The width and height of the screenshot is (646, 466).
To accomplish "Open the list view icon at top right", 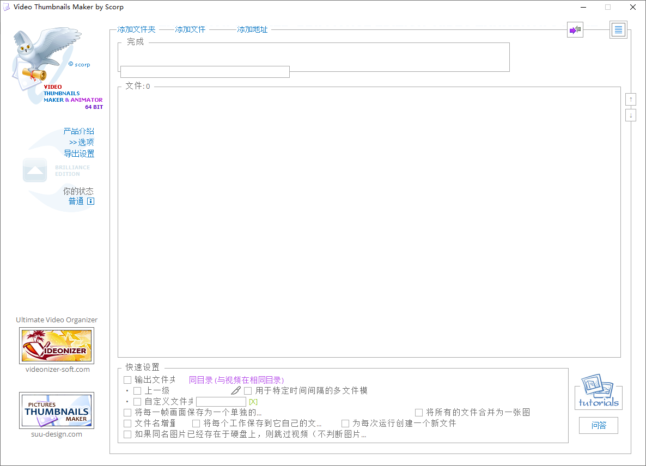I will pos(618,29).
